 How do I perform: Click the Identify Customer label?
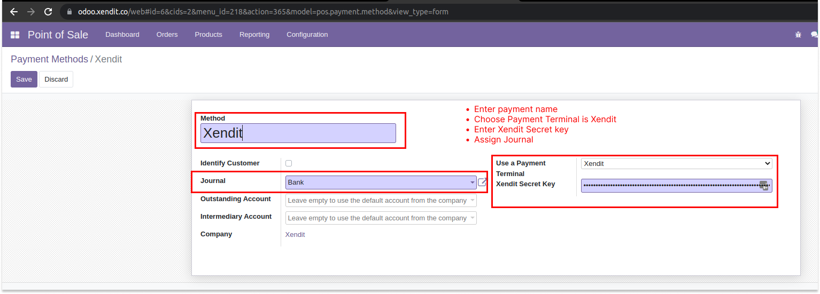[x=230, y=163]
